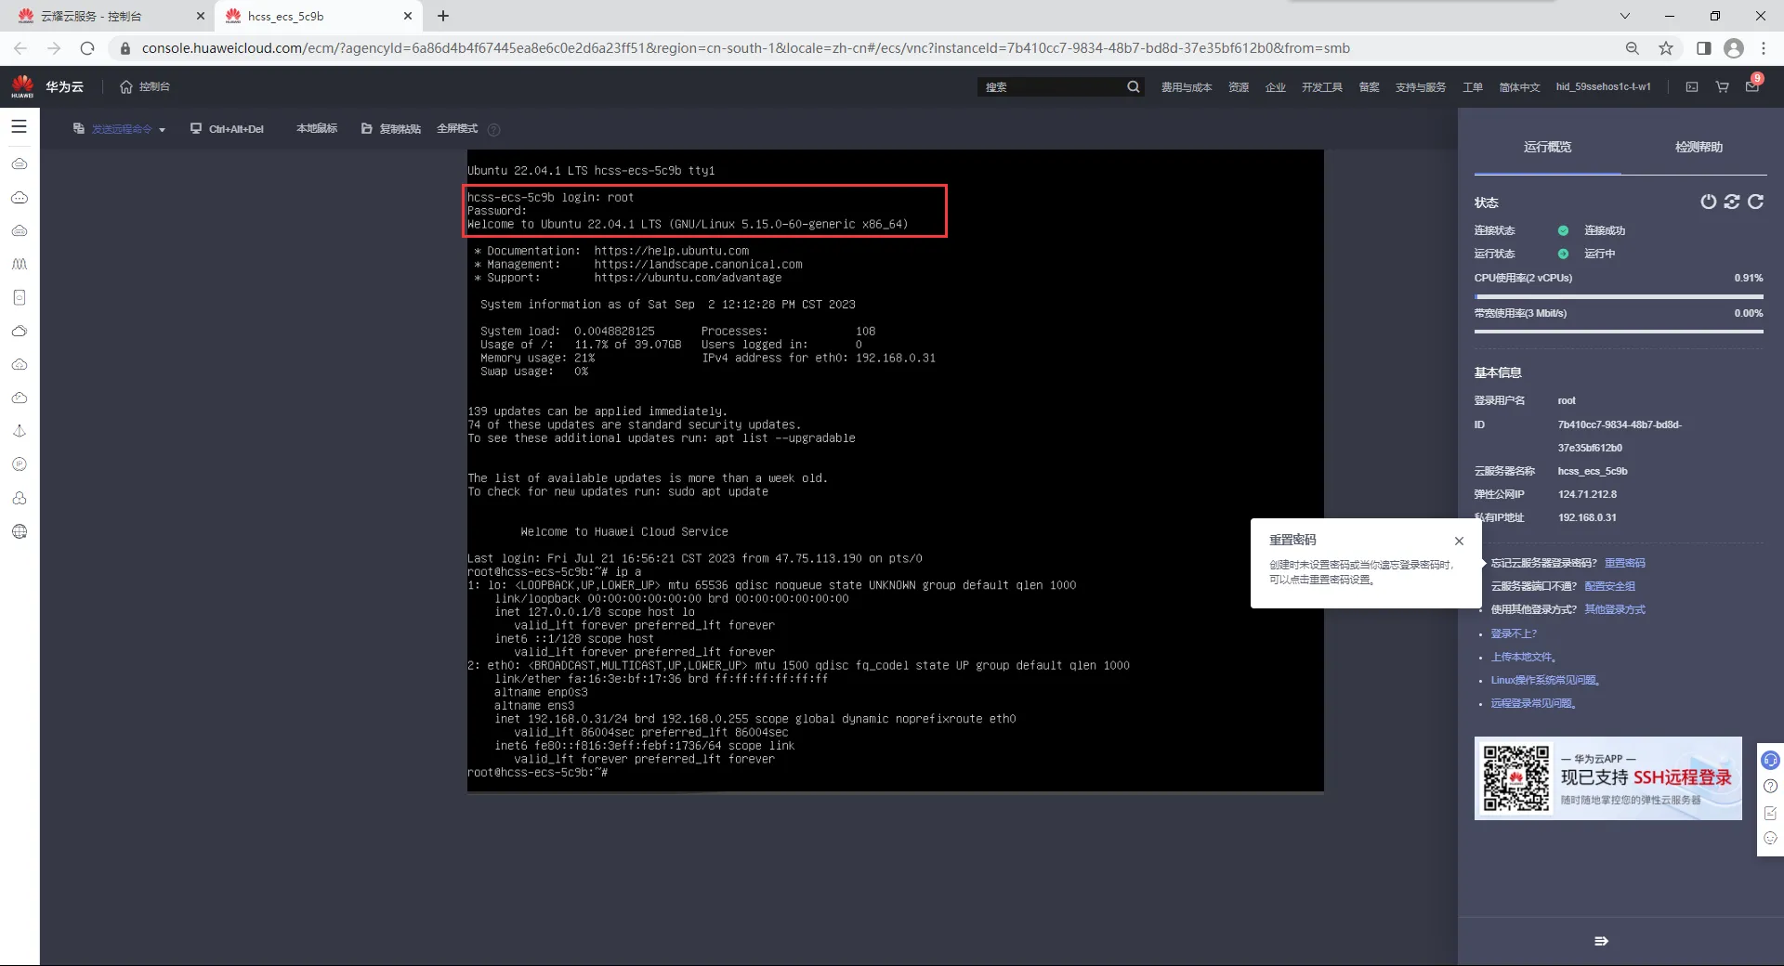Click the 重置密码 link
The width and height of the screenshot is (1784, 966).
(1625, 563)
